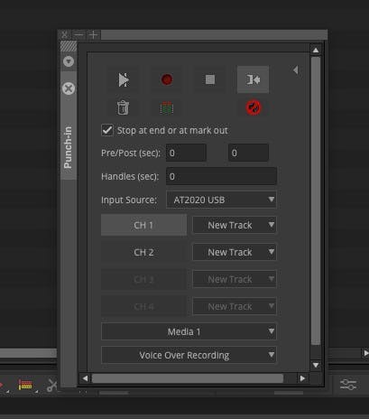Open the round down-arrow panel menu icon

pos(69,61)
